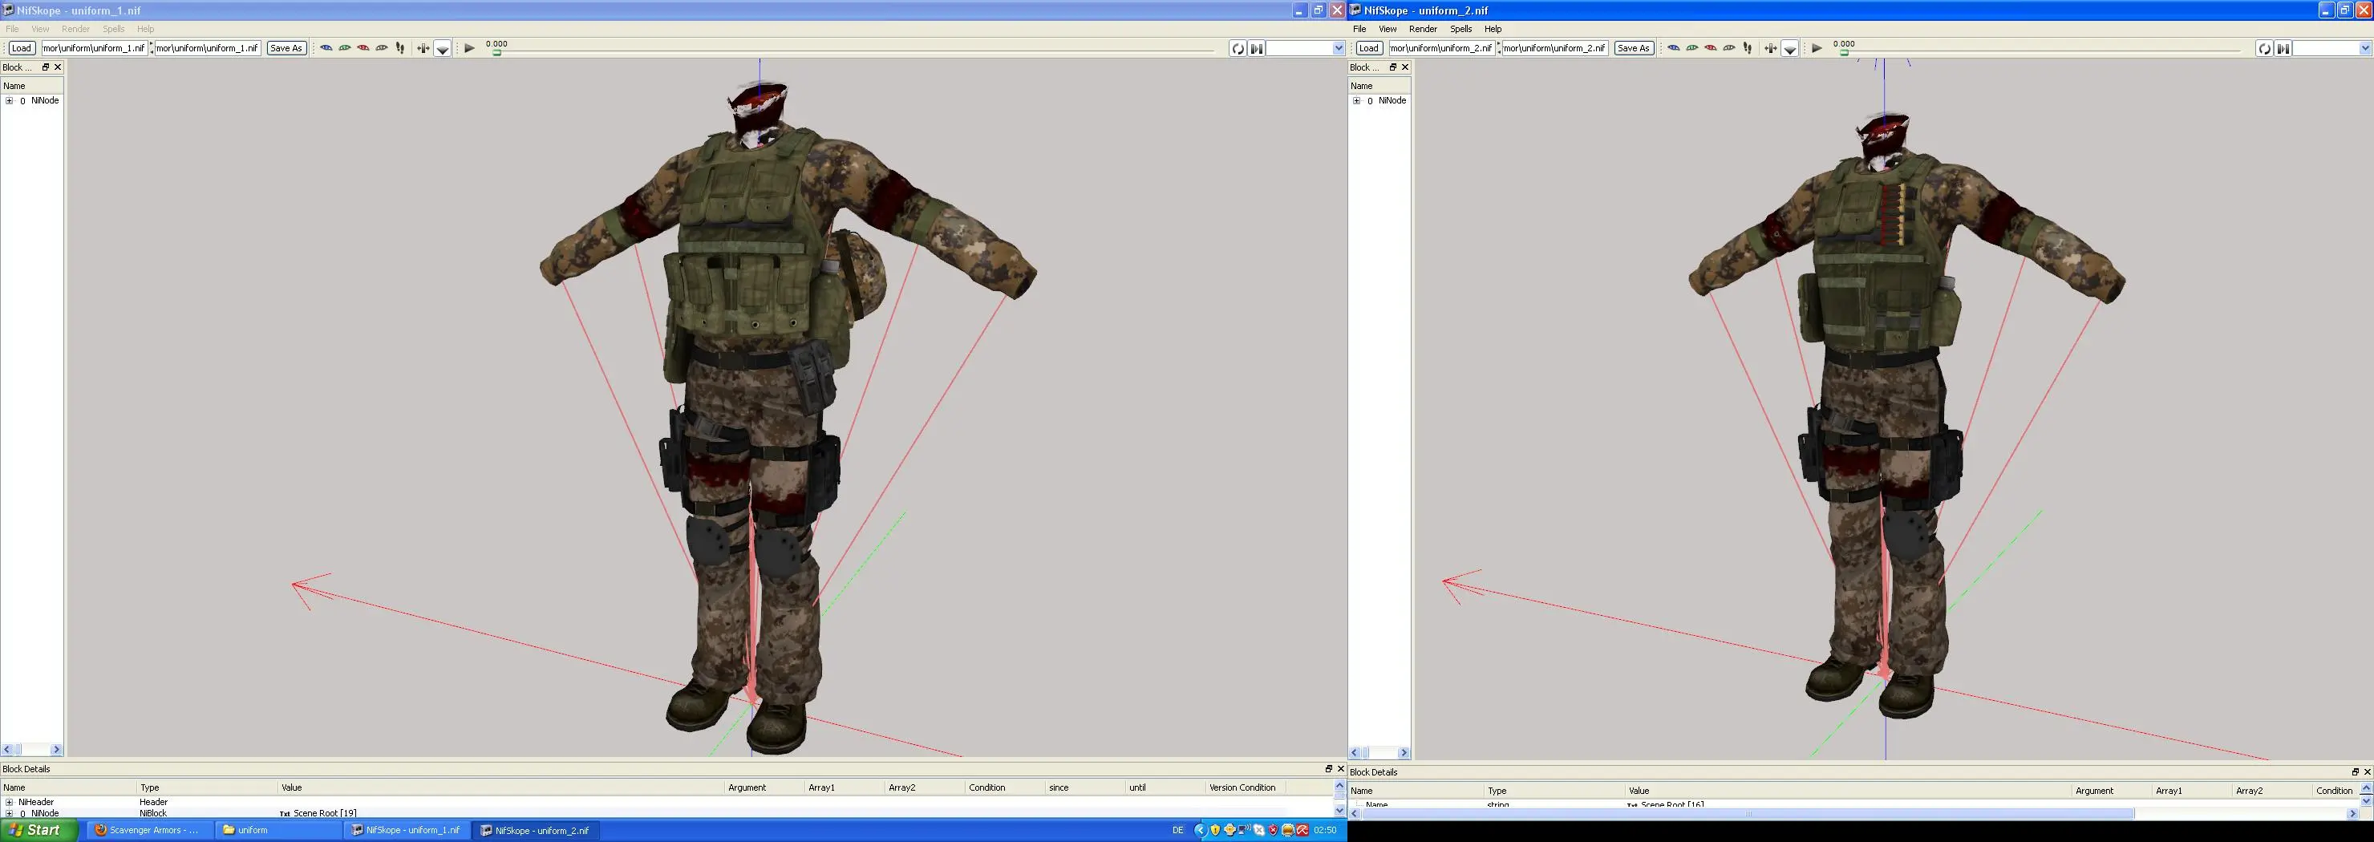2374x842 pixels.
Task: Open File menu in uniform_1 window
Action: tap(12, 29)
